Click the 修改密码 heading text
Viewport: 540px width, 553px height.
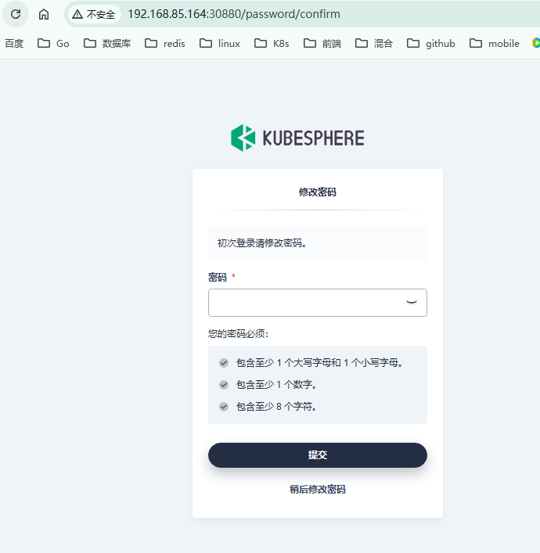(317, 192)
